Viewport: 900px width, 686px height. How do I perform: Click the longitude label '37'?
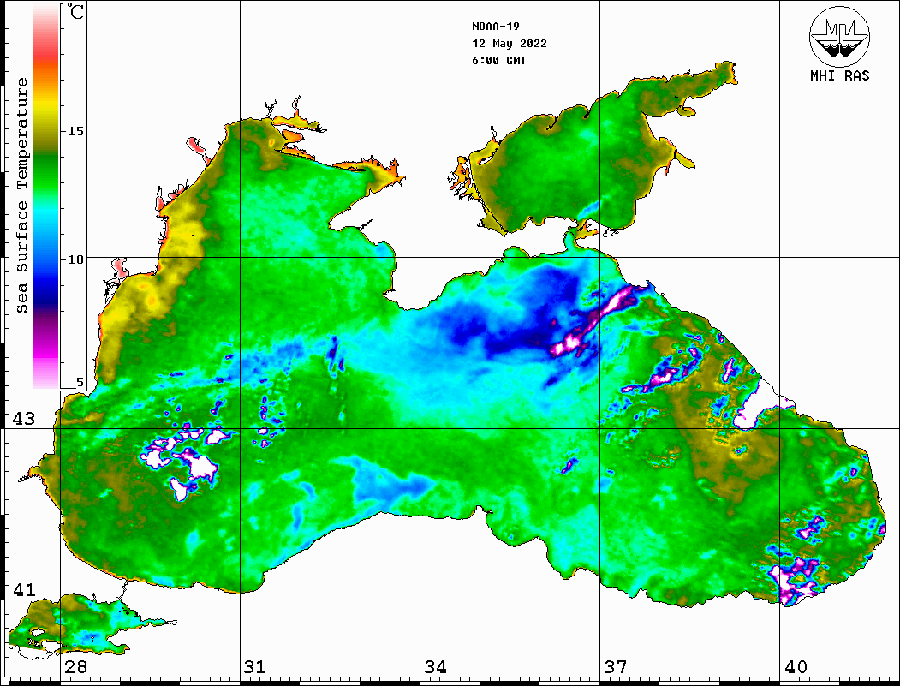pos(616,666)
